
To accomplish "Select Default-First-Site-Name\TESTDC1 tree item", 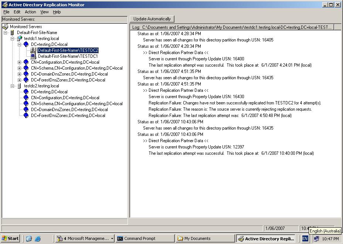I will (68, 56).
